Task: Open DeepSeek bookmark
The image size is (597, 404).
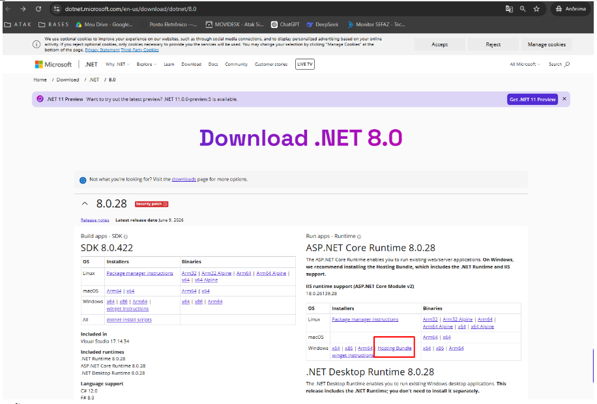Action: [x=323, y=24]
